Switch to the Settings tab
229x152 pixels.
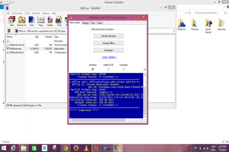tap(85, 23)
